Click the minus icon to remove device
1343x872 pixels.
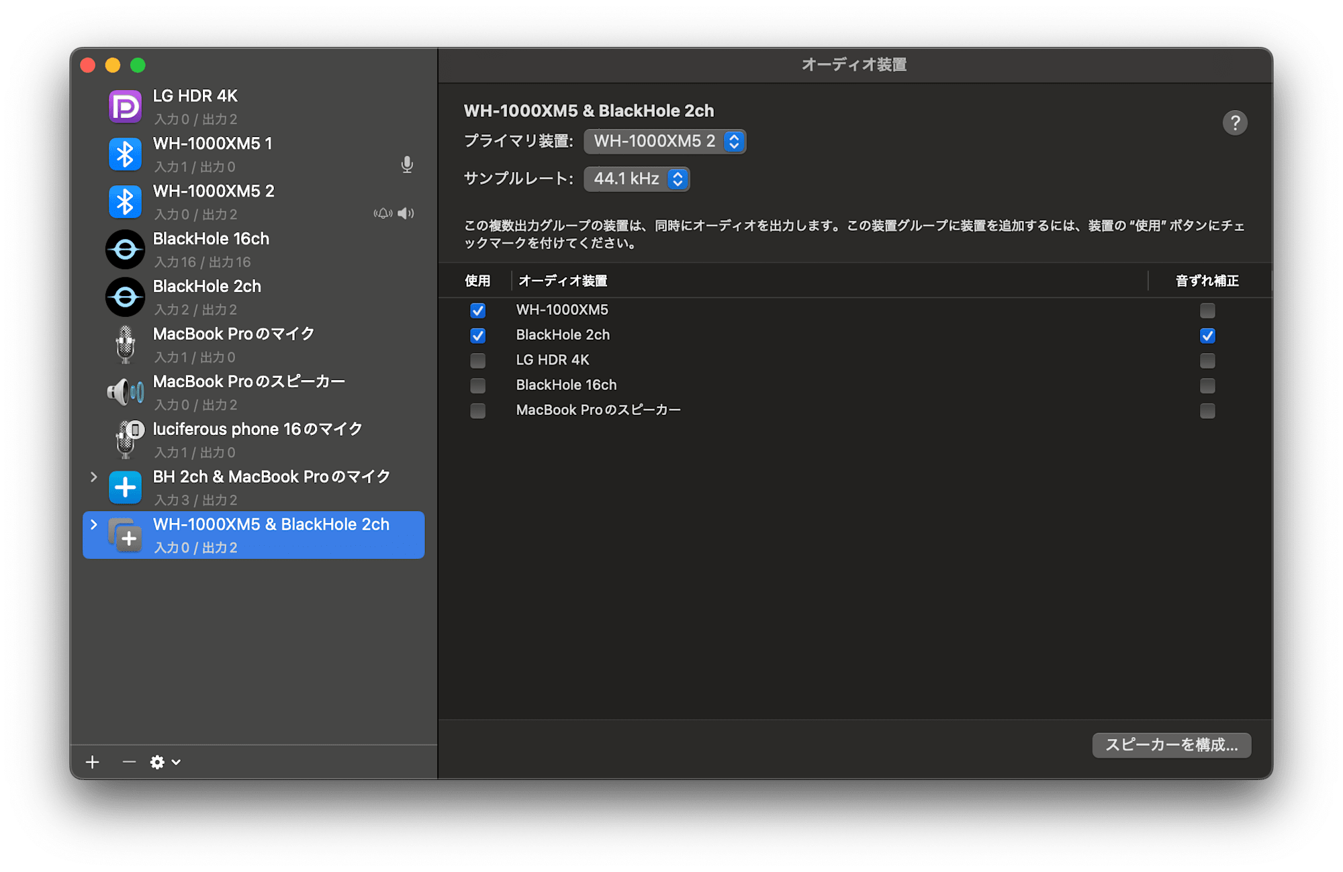(129, 762)
